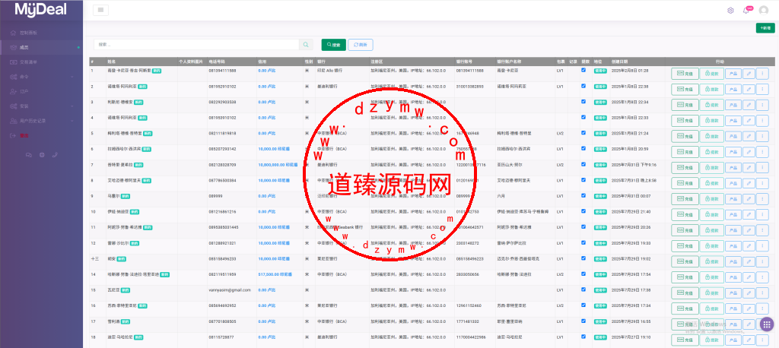Click into the 搜索 search input field
This screenshot has height=348, width=779.
(196, 45)
